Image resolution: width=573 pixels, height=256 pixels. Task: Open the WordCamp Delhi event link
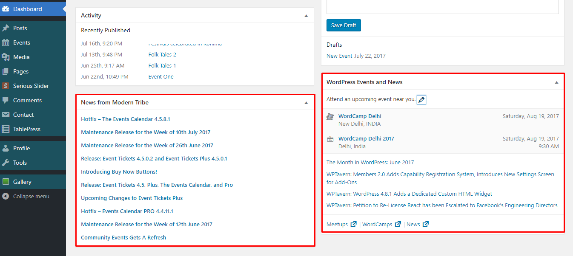[360, 116]
